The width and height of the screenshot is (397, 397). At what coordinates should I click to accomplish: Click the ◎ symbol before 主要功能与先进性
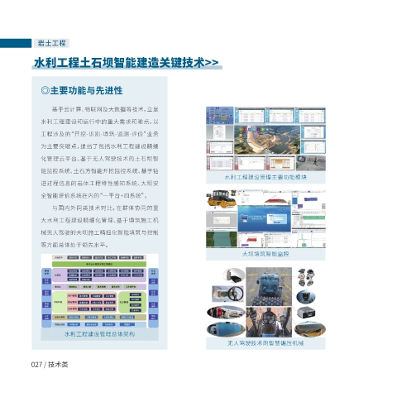tap(45, 90)
